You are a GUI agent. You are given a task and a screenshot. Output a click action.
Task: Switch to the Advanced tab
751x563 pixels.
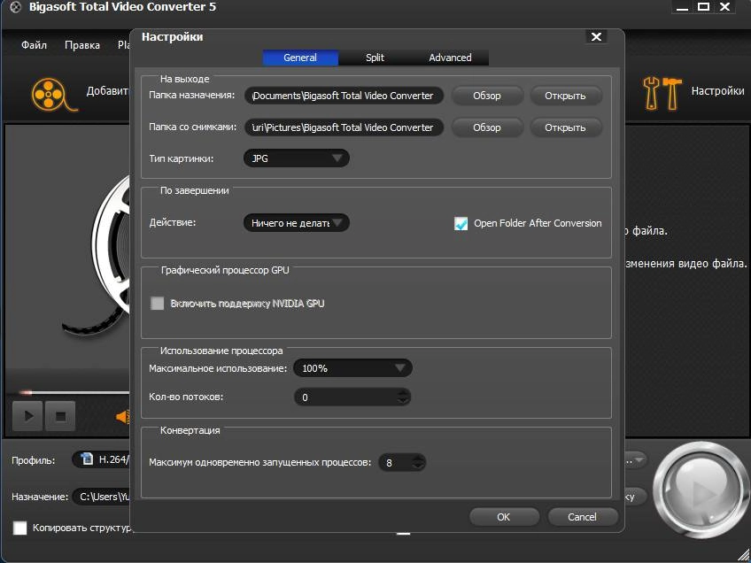[x=450, y=58]
